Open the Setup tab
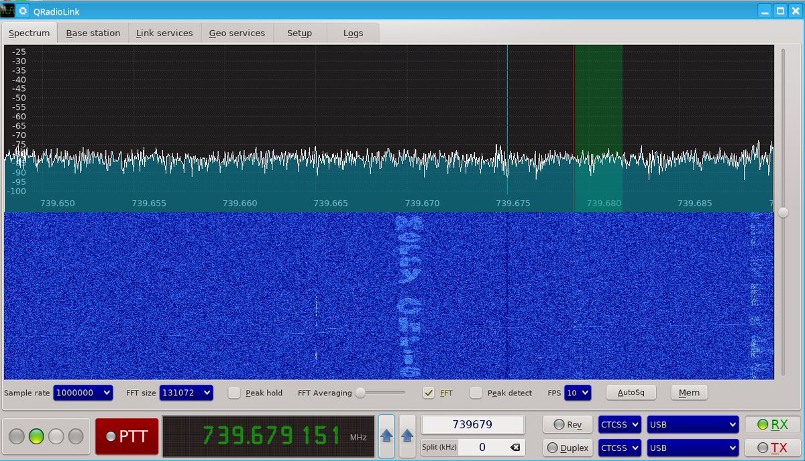 (299, 33)
